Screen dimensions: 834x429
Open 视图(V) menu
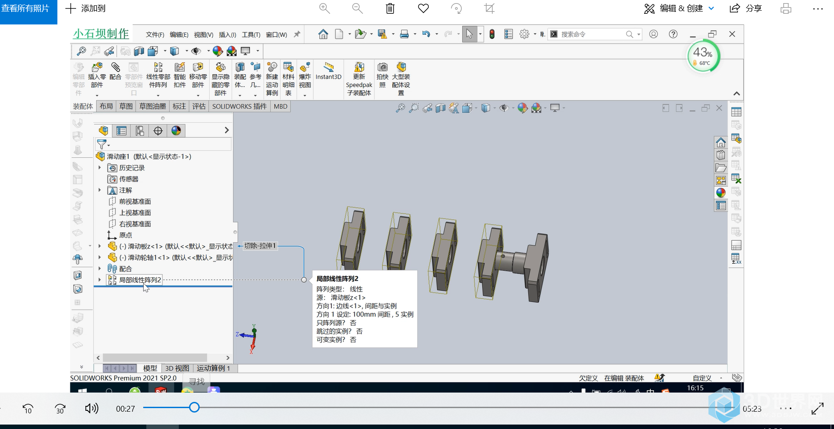[204, 35]
